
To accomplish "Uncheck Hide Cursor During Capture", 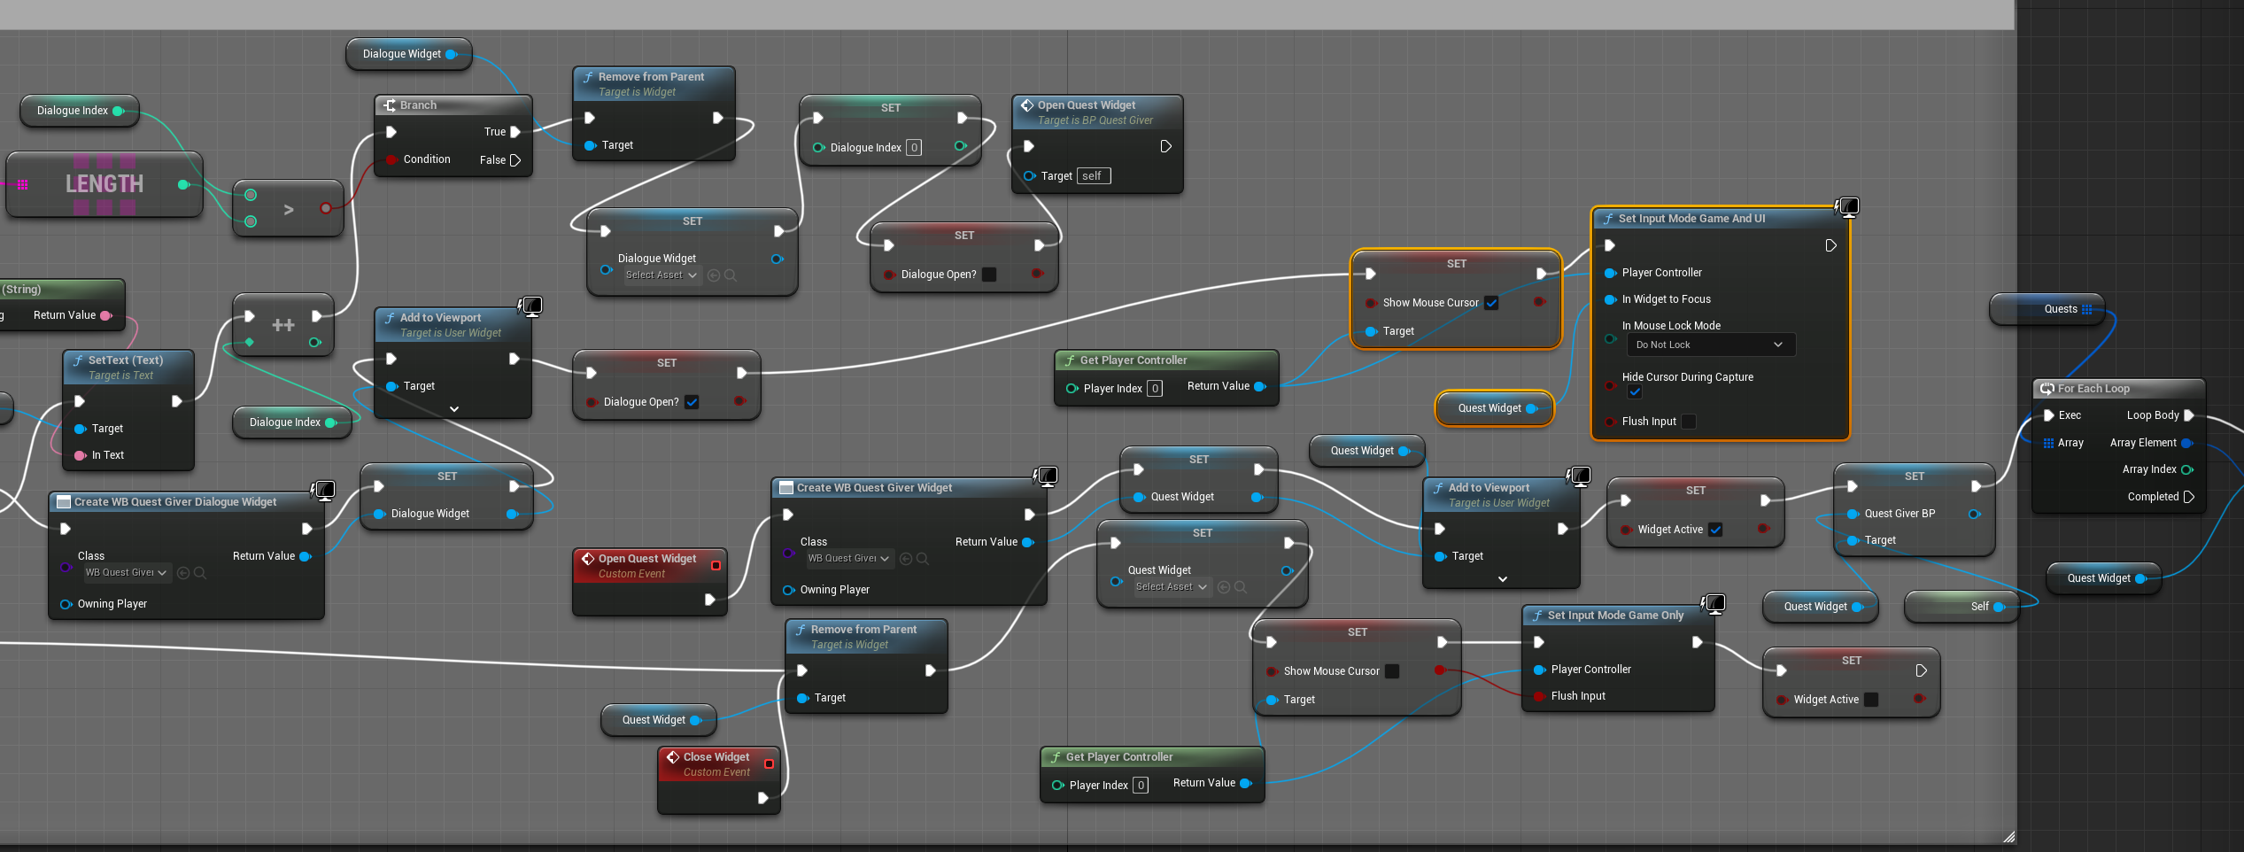I will 1635,392.
